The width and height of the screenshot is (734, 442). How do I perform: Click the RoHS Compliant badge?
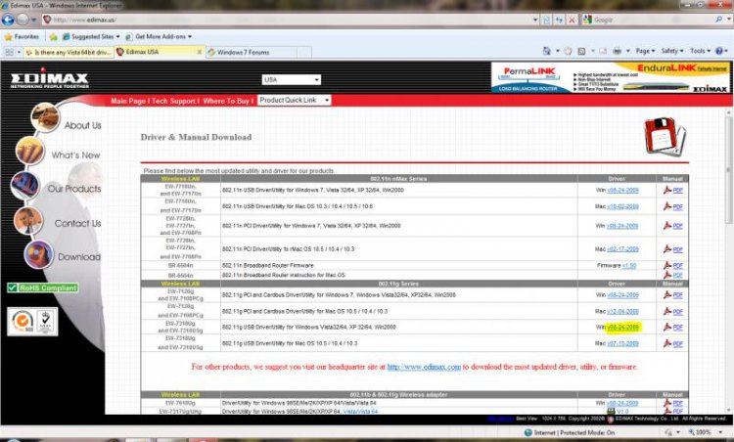click(x=43, y=287)
